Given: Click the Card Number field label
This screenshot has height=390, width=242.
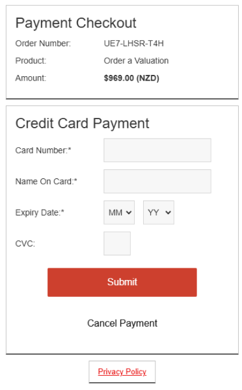Looking at the screenshot, I should (43, 150).
